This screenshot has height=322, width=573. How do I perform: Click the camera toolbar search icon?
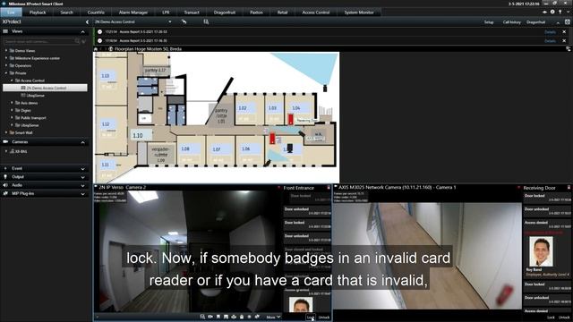tap(202, 317)
